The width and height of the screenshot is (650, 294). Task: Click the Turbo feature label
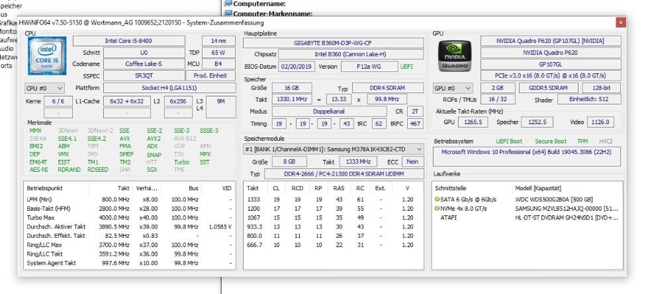click(x=181, y=162)
